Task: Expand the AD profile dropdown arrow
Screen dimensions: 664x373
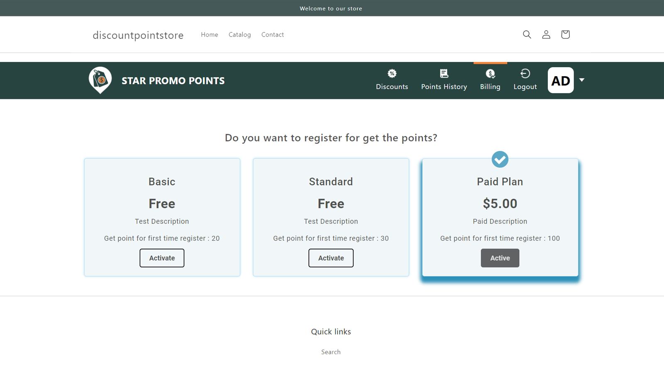Action: 582,80
